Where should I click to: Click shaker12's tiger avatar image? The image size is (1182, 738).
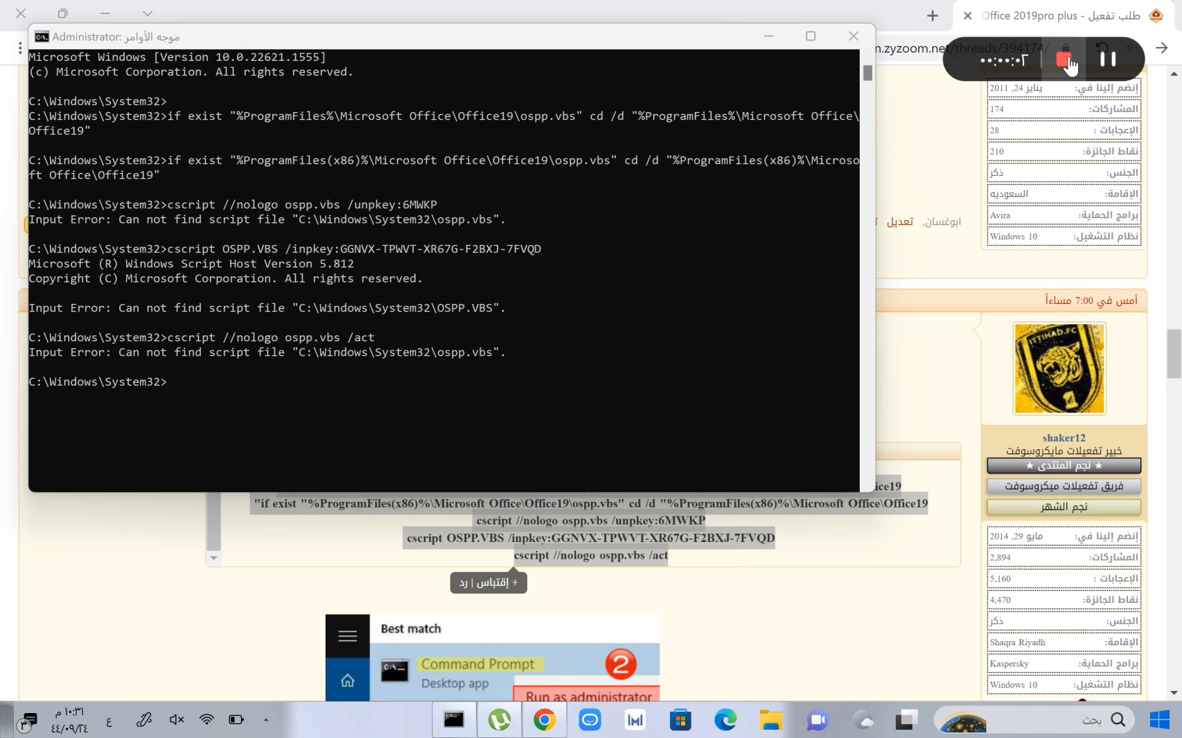[x=1059, y=368]
